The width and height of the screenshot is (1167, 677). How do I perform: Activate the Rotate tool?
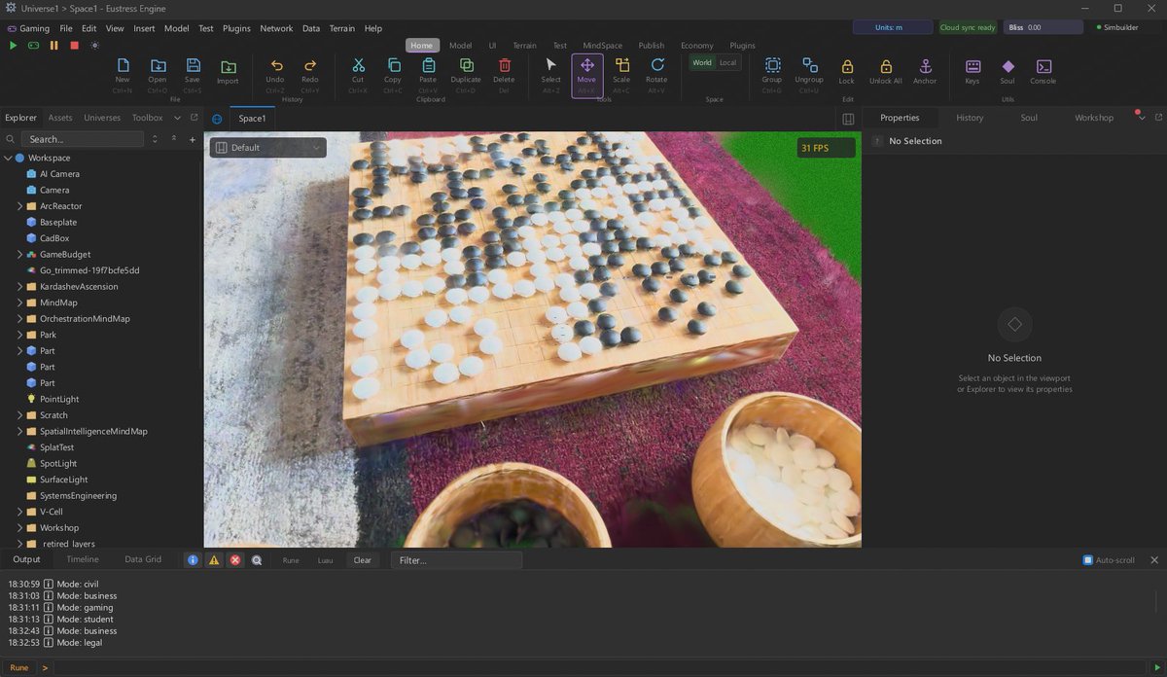(656, 72)
